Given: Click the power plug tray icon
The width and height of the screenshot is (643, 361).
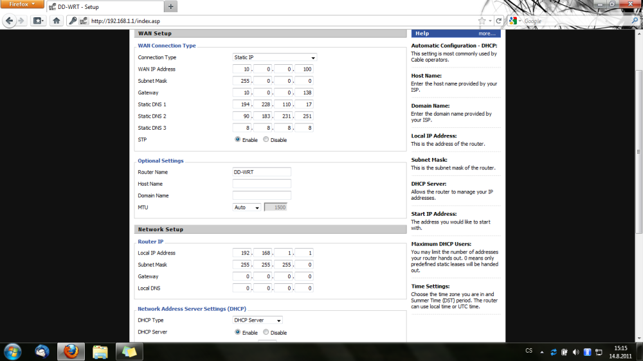Looking at the screenshot, I should (565, 352).
